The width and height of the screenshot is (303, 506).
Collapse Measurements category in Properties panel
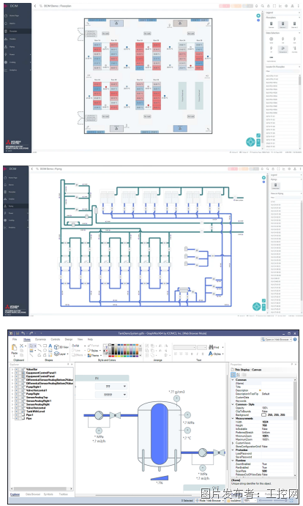(x=233, y=418)
